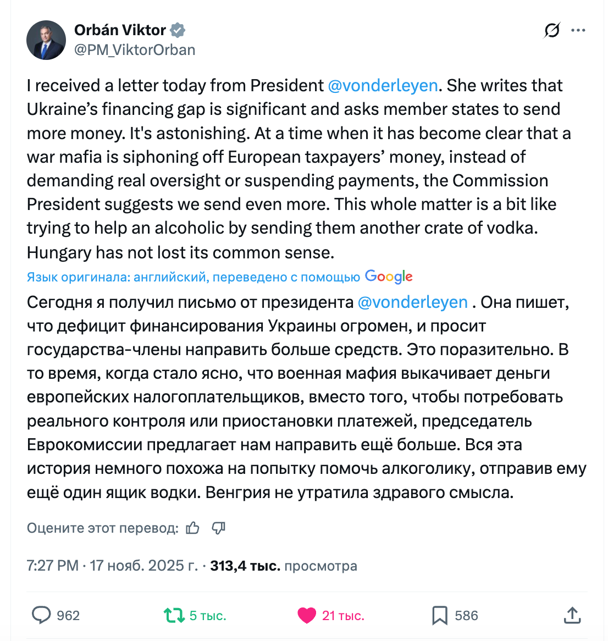The width and height of the screenshot is (608, 641).
Task: Click the 21 тыс. likes count
Action: 343,616
